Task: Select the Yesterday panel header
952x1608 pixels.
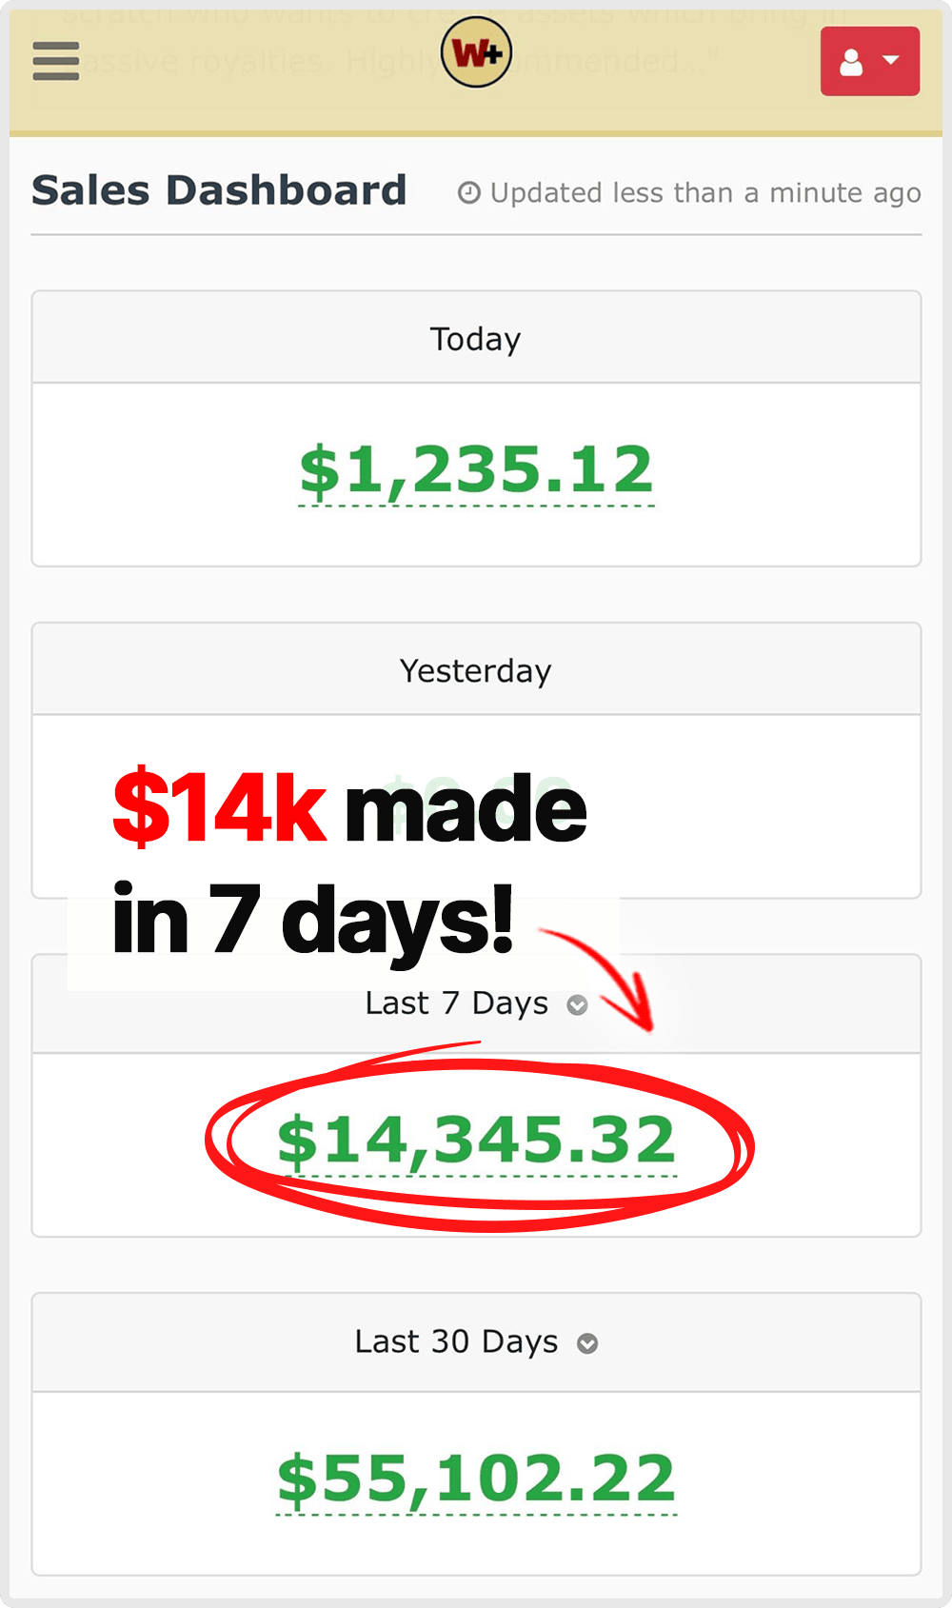Action: click(x=476, y=671)
